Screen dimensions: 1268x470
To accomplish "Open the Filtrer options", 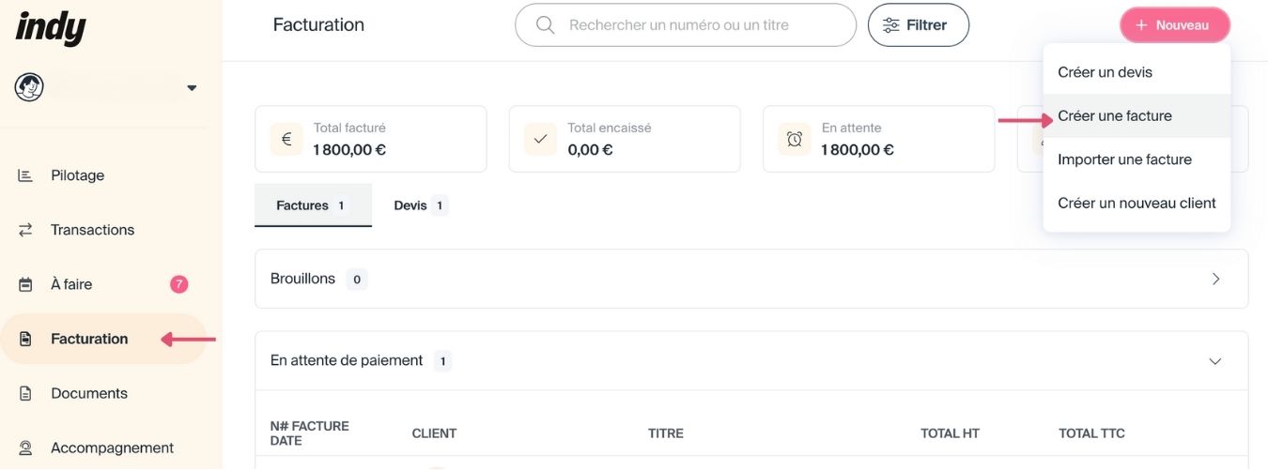I will [918, 25].
